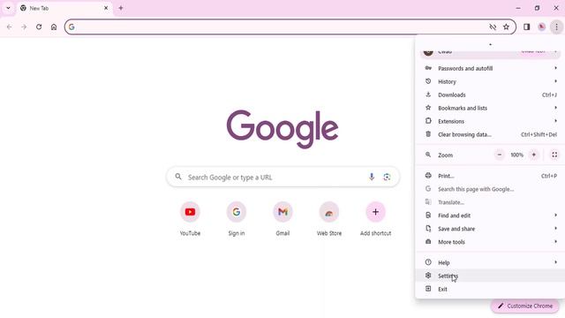Image resolution: width=565 pixels, height=318 pixels.
Task: Open the History submenu
Action: point(490,81)
